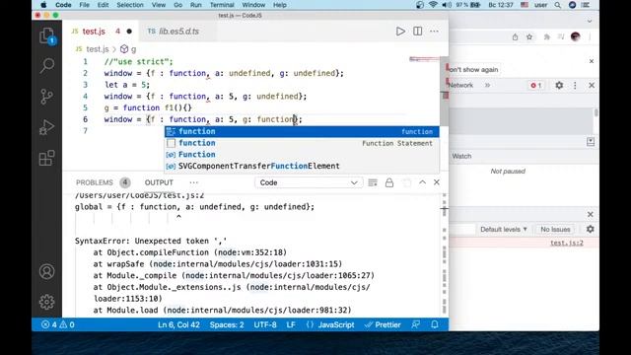Select output channel dropdown 'Code'
631x355 pixels.
click(x=309, y=182)
